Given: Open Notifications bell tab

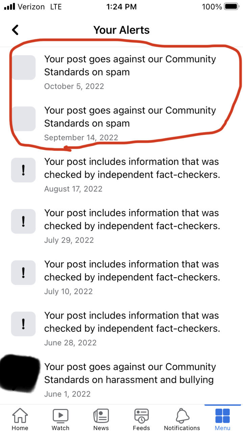Looking at the screenshot, I should click(x=182, y=419).
